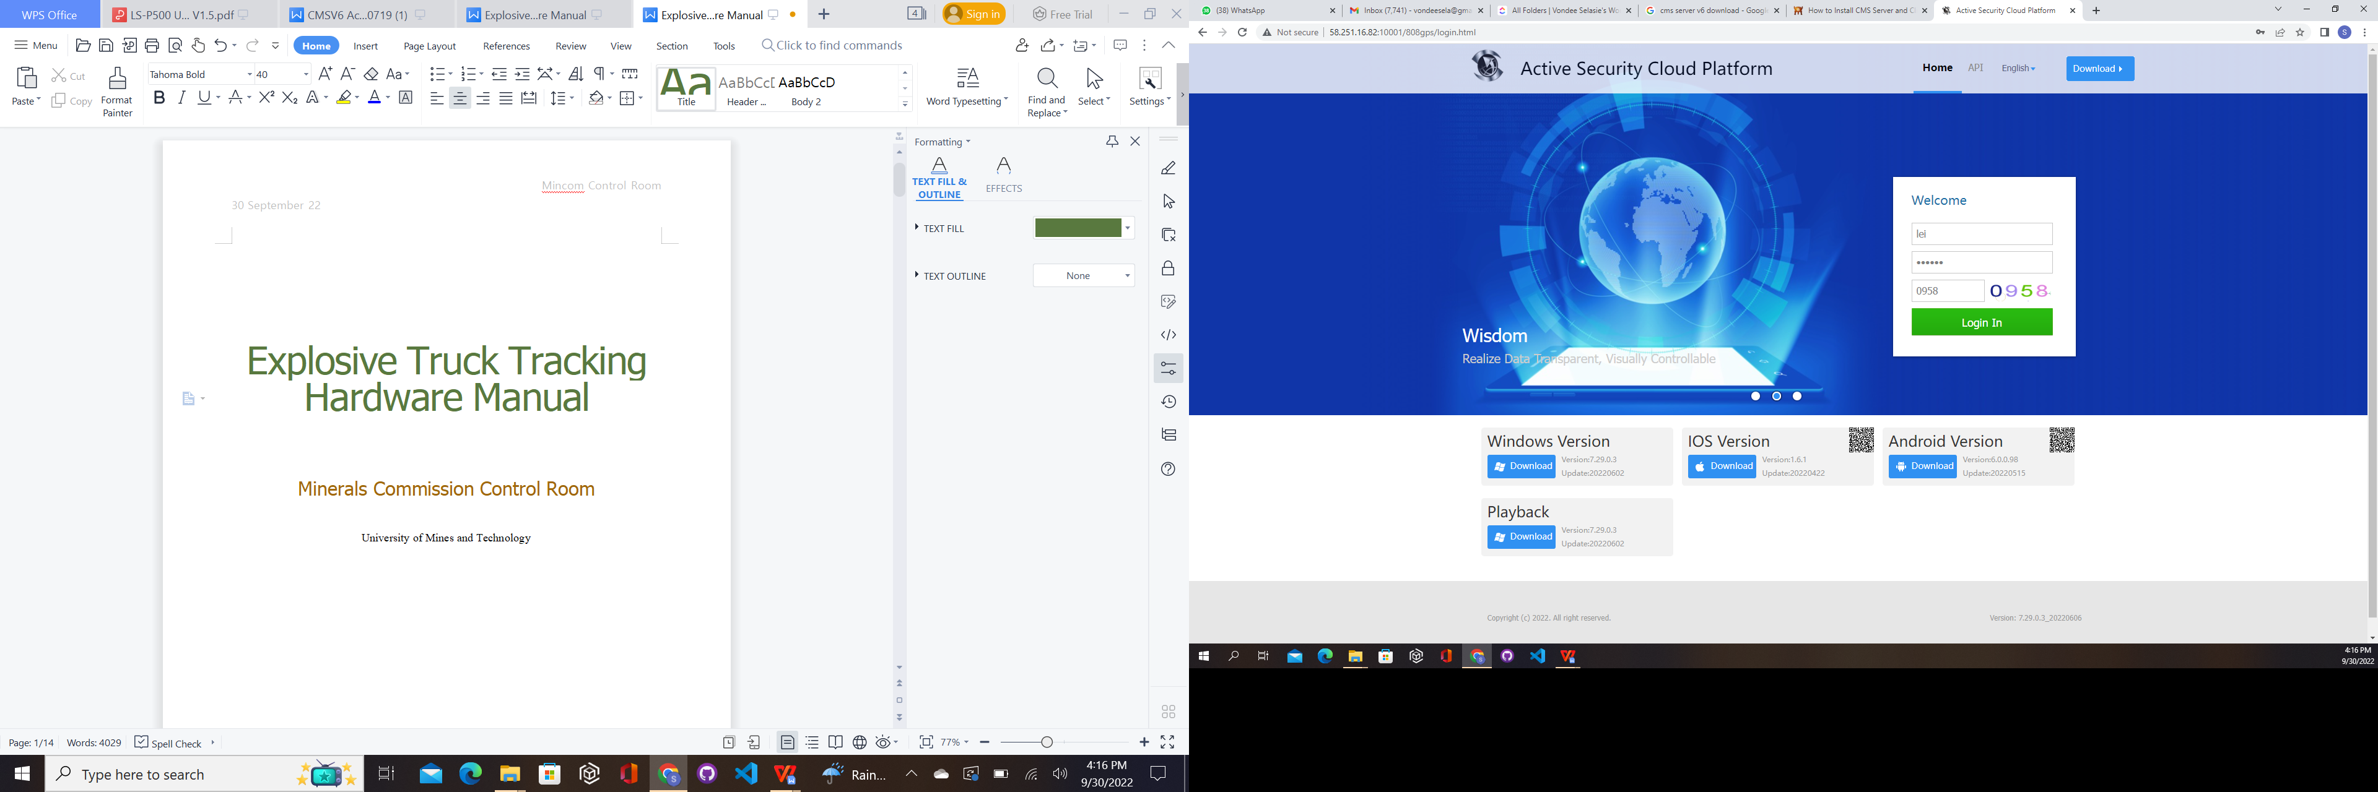Toggle center text alignment
The image size is (2378, 792).
(x=459, y=98)
